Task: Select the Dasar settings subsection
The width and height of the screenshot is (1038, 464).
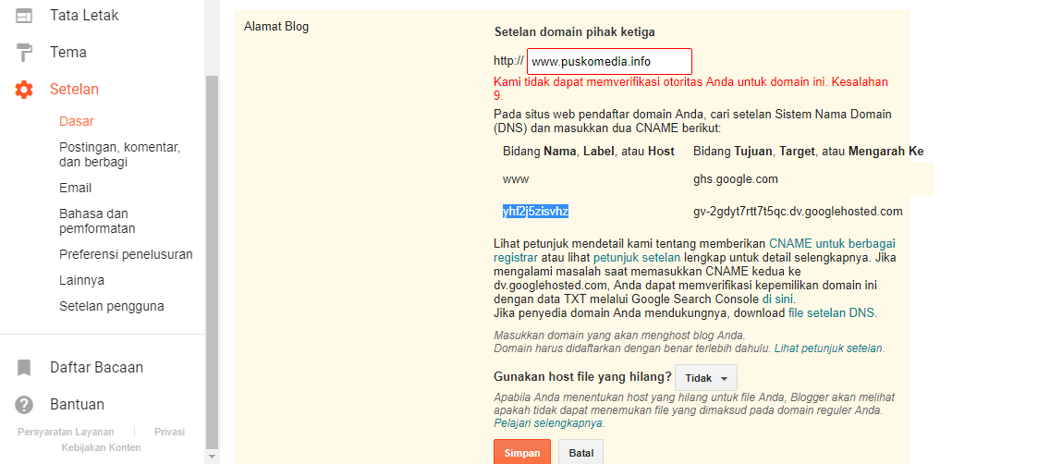Action: [77, 121]
